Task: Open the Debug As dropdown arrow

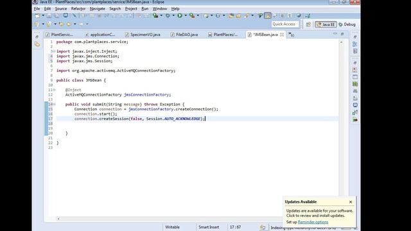Action: 173,15
